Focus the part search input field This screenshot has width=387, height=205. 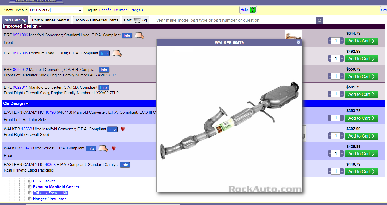235,20
